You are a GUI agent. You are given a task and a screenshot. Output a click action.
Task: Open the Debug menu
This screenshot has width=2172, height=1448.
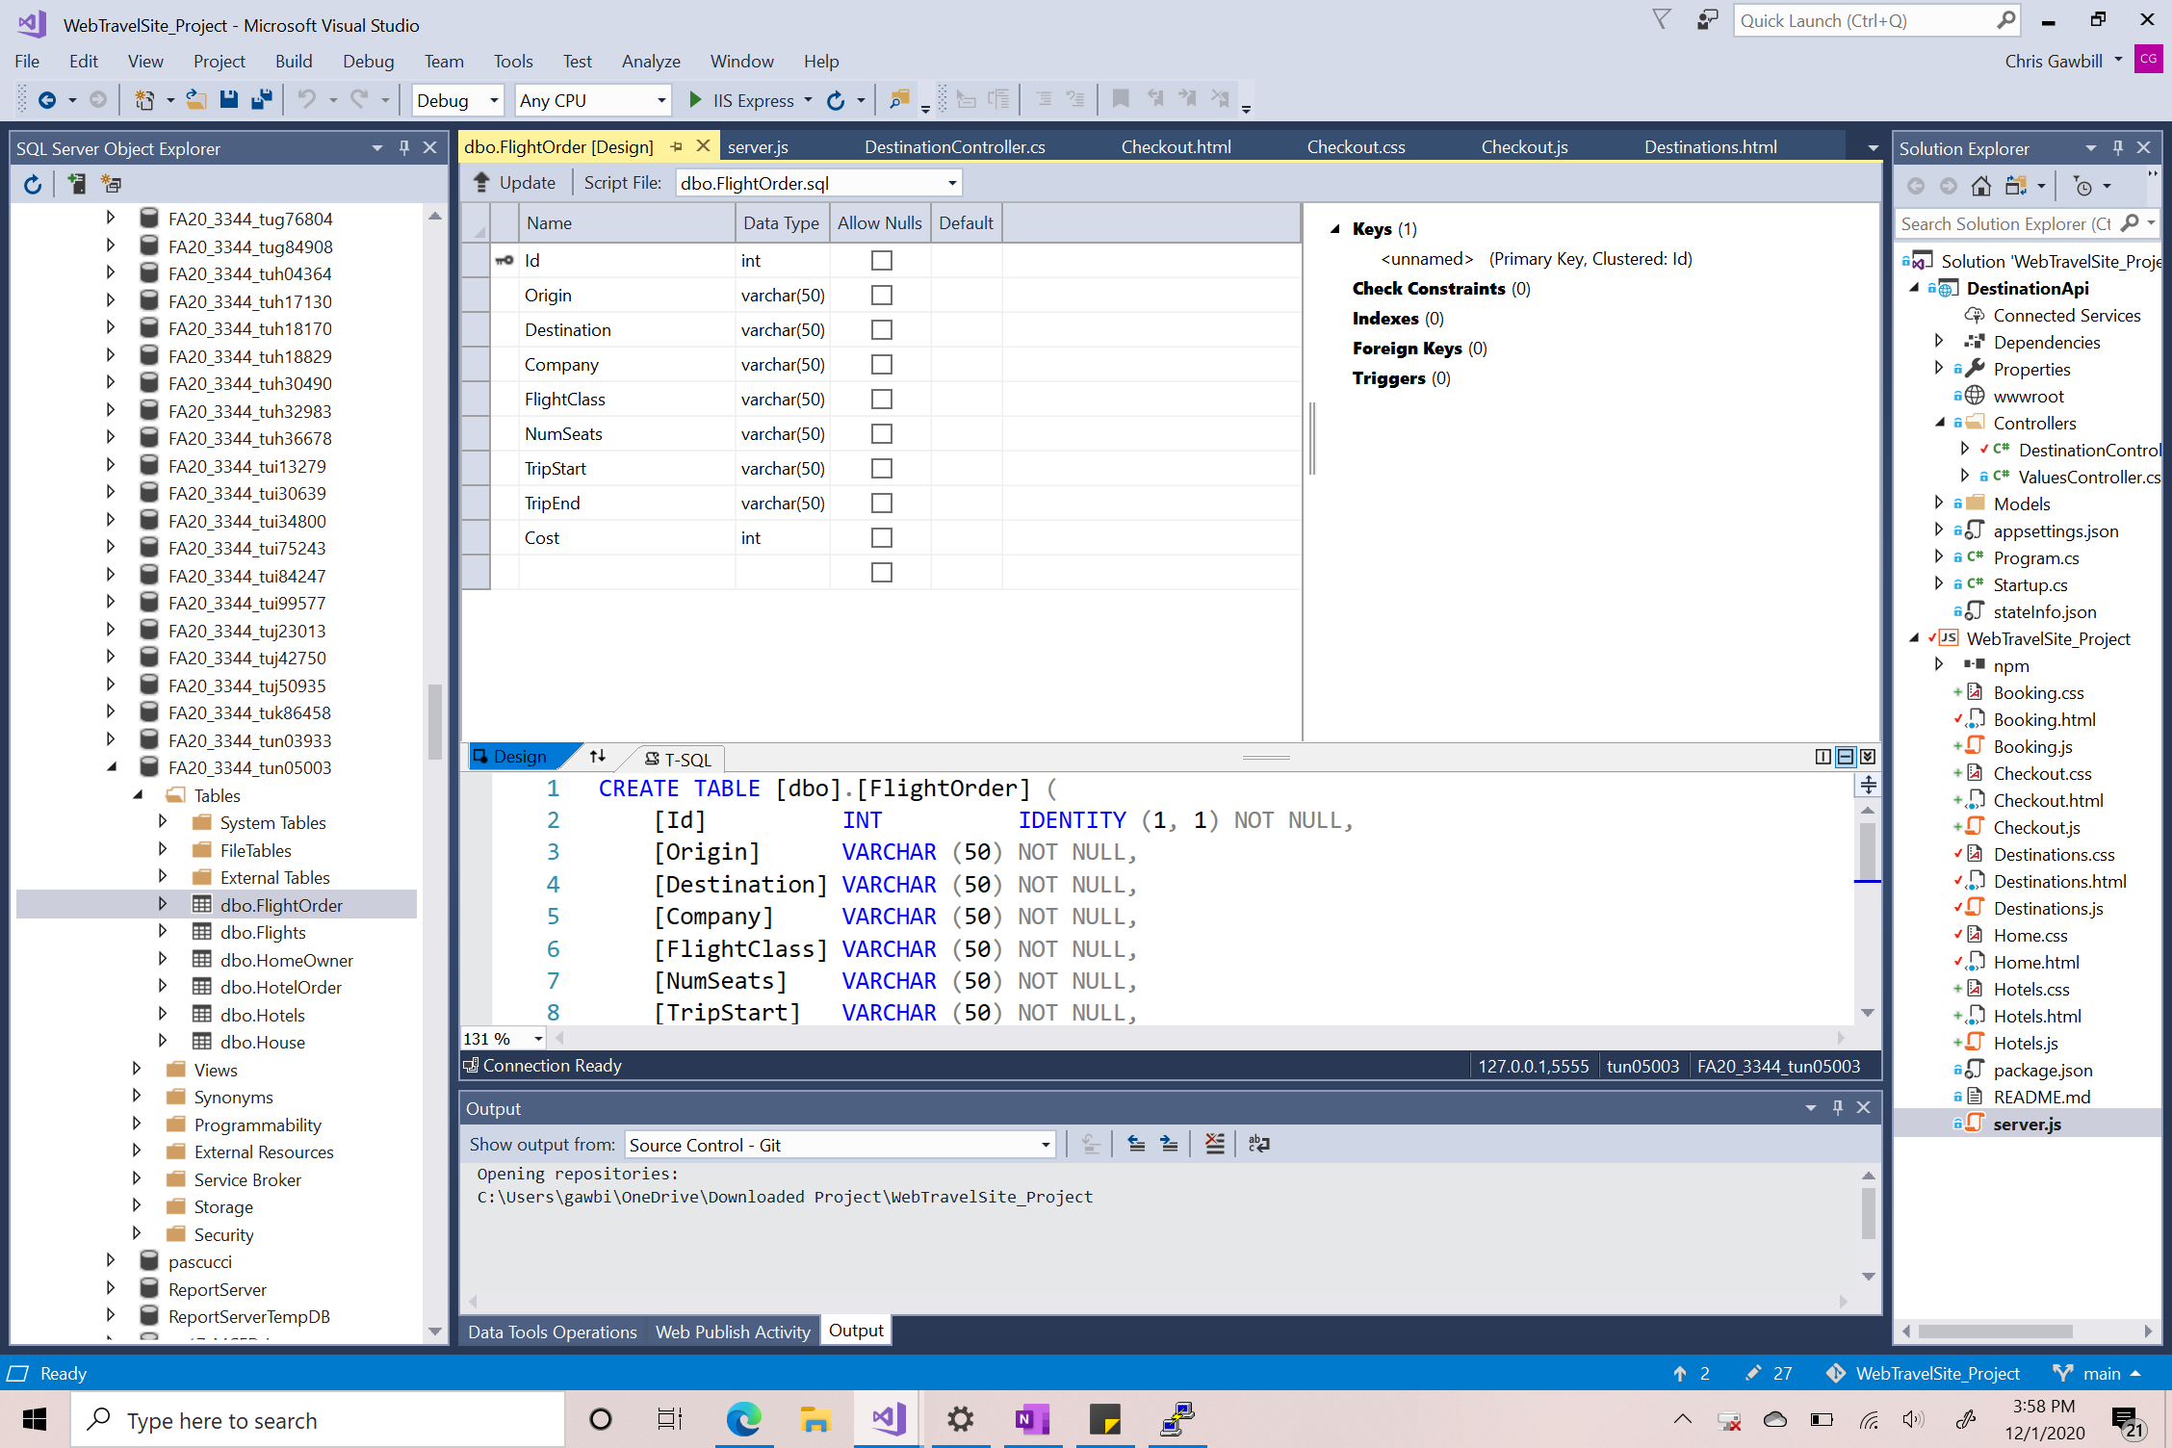coord(368,61)
